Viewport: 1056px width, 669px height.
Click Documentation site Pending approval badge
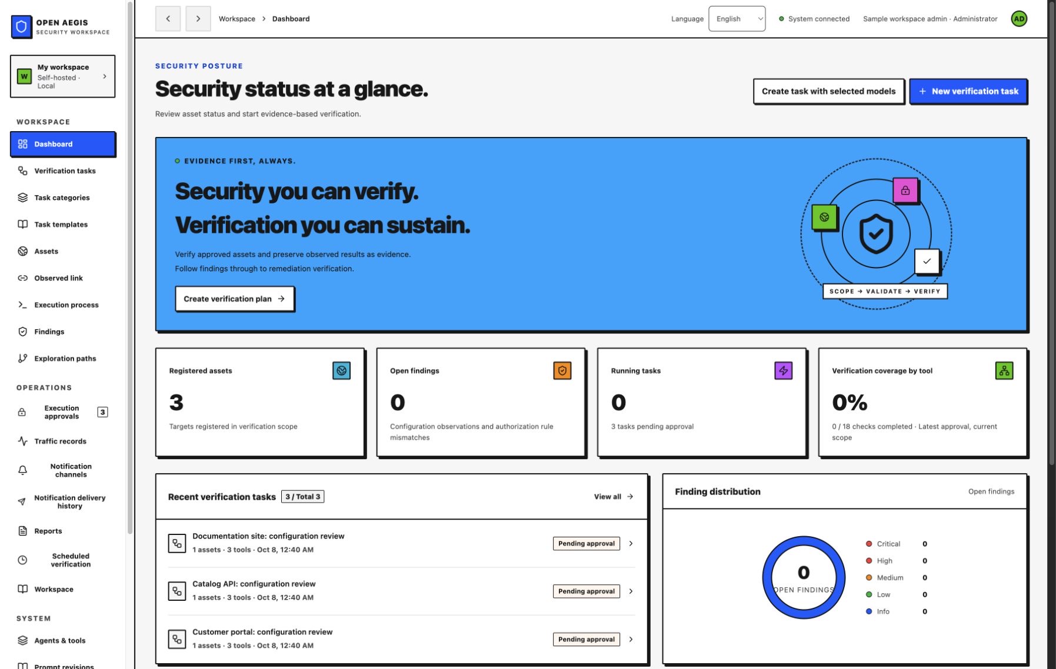(x=587, y=544)
